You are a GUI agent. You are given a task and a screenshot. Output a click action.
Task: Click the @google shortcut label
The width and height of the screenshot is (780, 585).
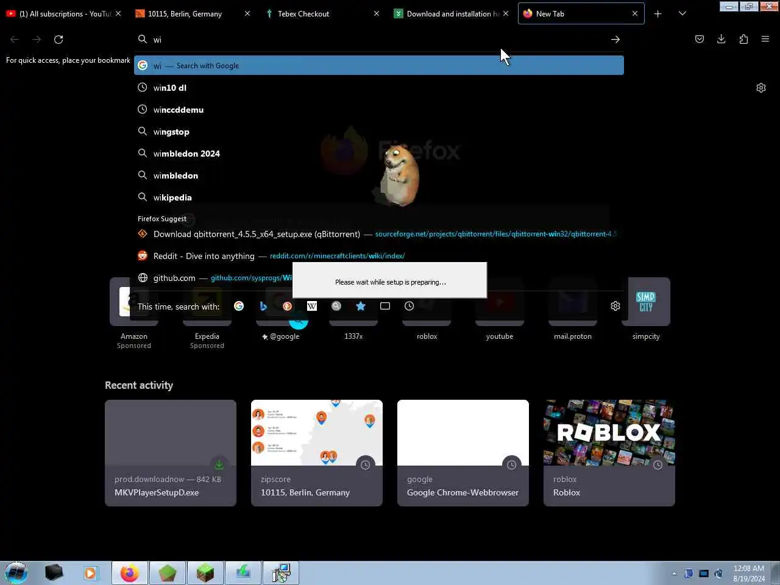point(285,336)
